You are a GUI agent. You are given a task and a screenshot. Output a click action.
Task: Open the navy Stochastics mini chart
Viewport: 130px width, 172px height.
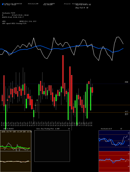point(114,141)
